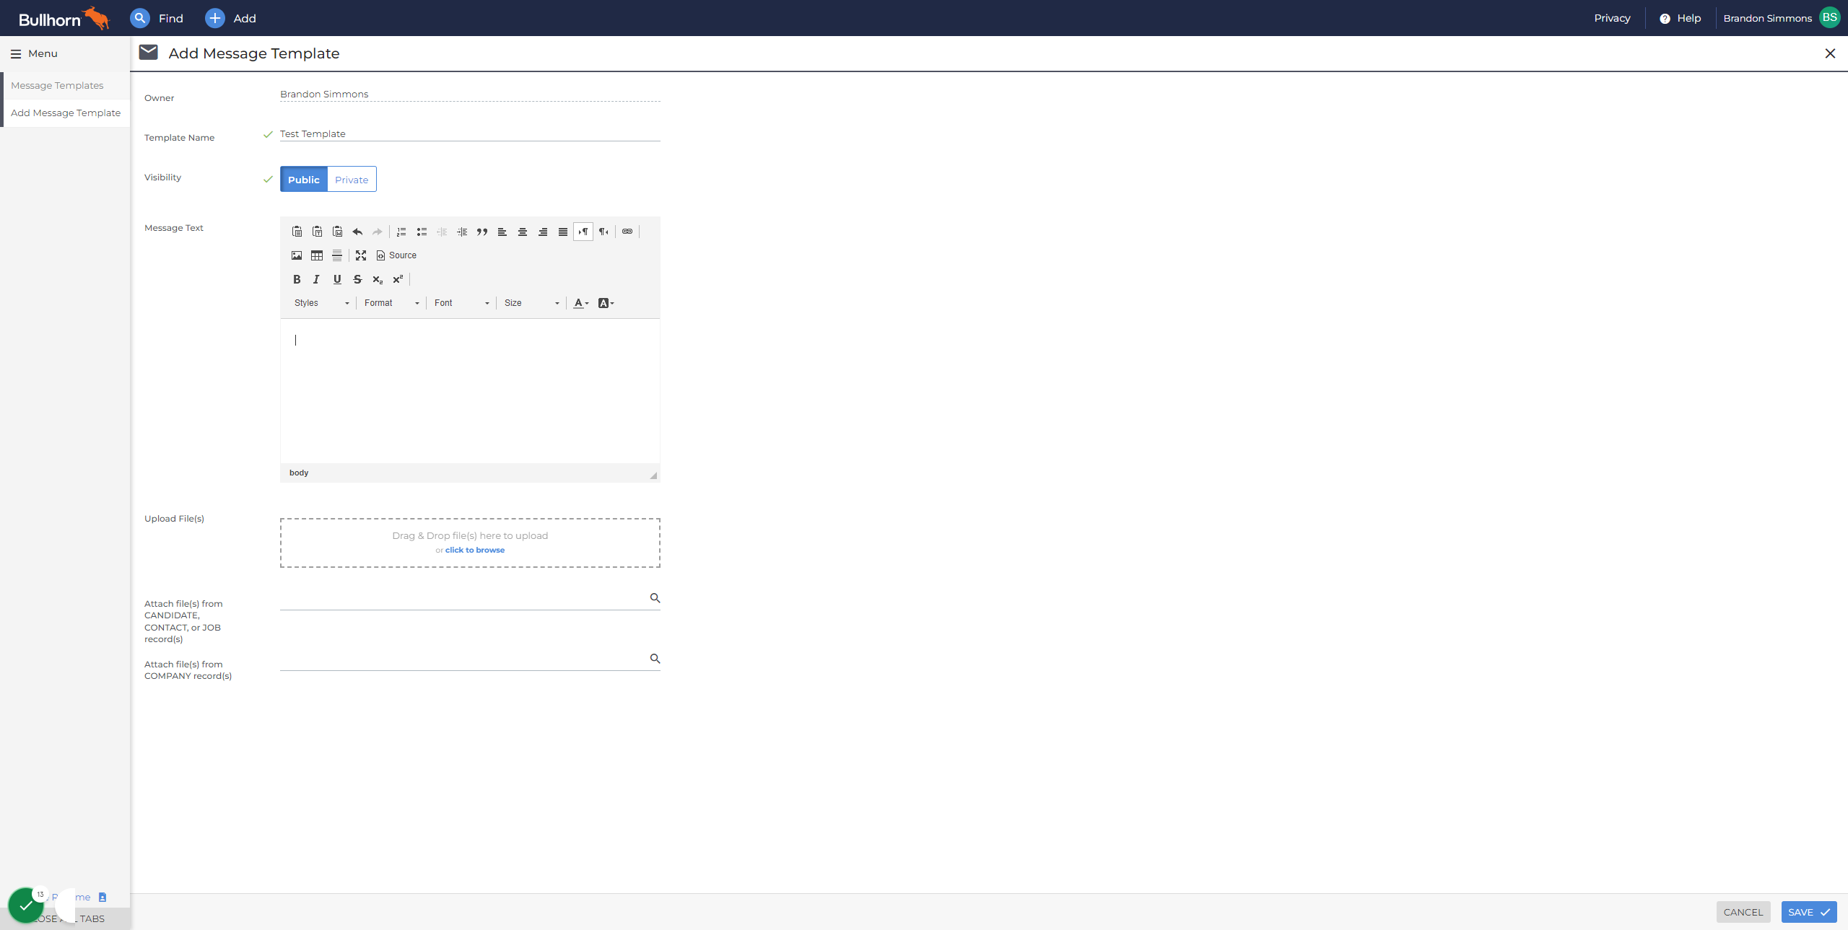Open the Menu hamburger
Screen dimensions: 1848x930
click(x=34, y=53)
